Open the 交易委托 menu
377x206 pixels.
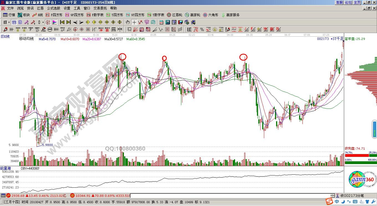[x=100, y=8]
